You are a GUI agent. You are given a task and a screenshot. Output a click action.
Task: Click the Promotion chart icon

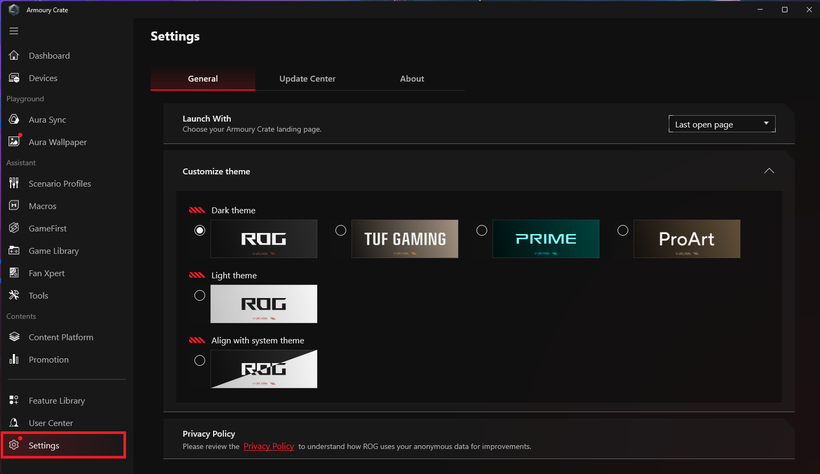(x=14, y=359)
